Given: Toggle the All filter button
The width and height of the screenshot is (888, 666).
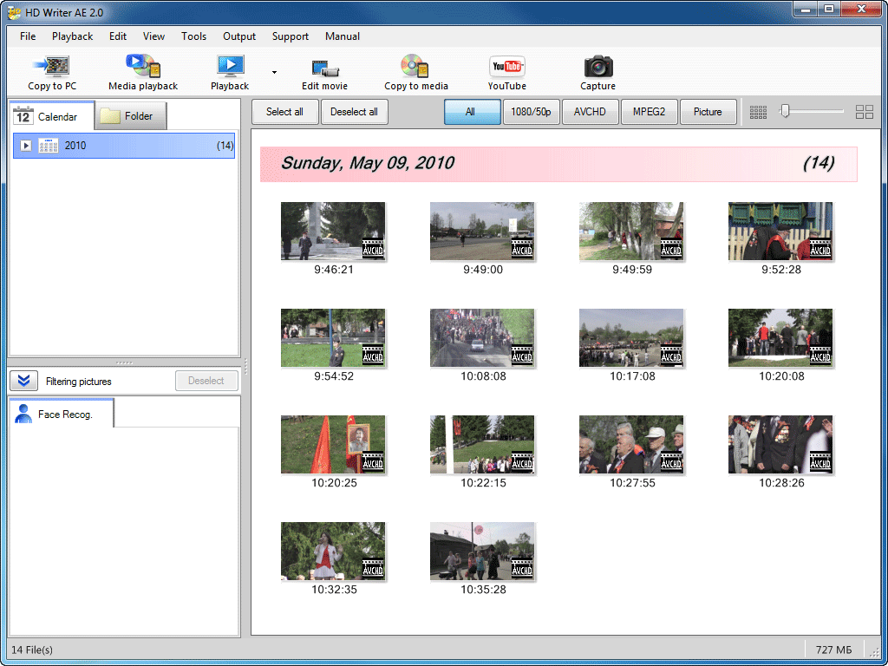Looking at the screenshot, I should click(x=473, y=112).
